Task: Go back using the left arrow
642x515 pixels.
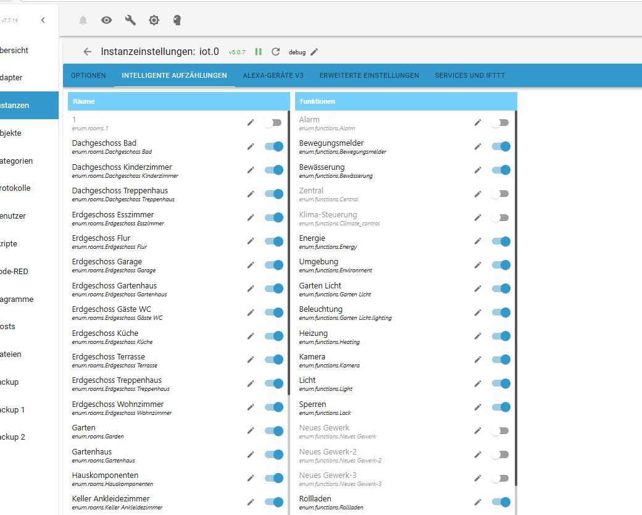Action: [87, 52]
